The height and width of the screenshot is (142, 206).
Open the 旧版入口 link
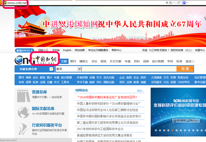tap(43, 50)
